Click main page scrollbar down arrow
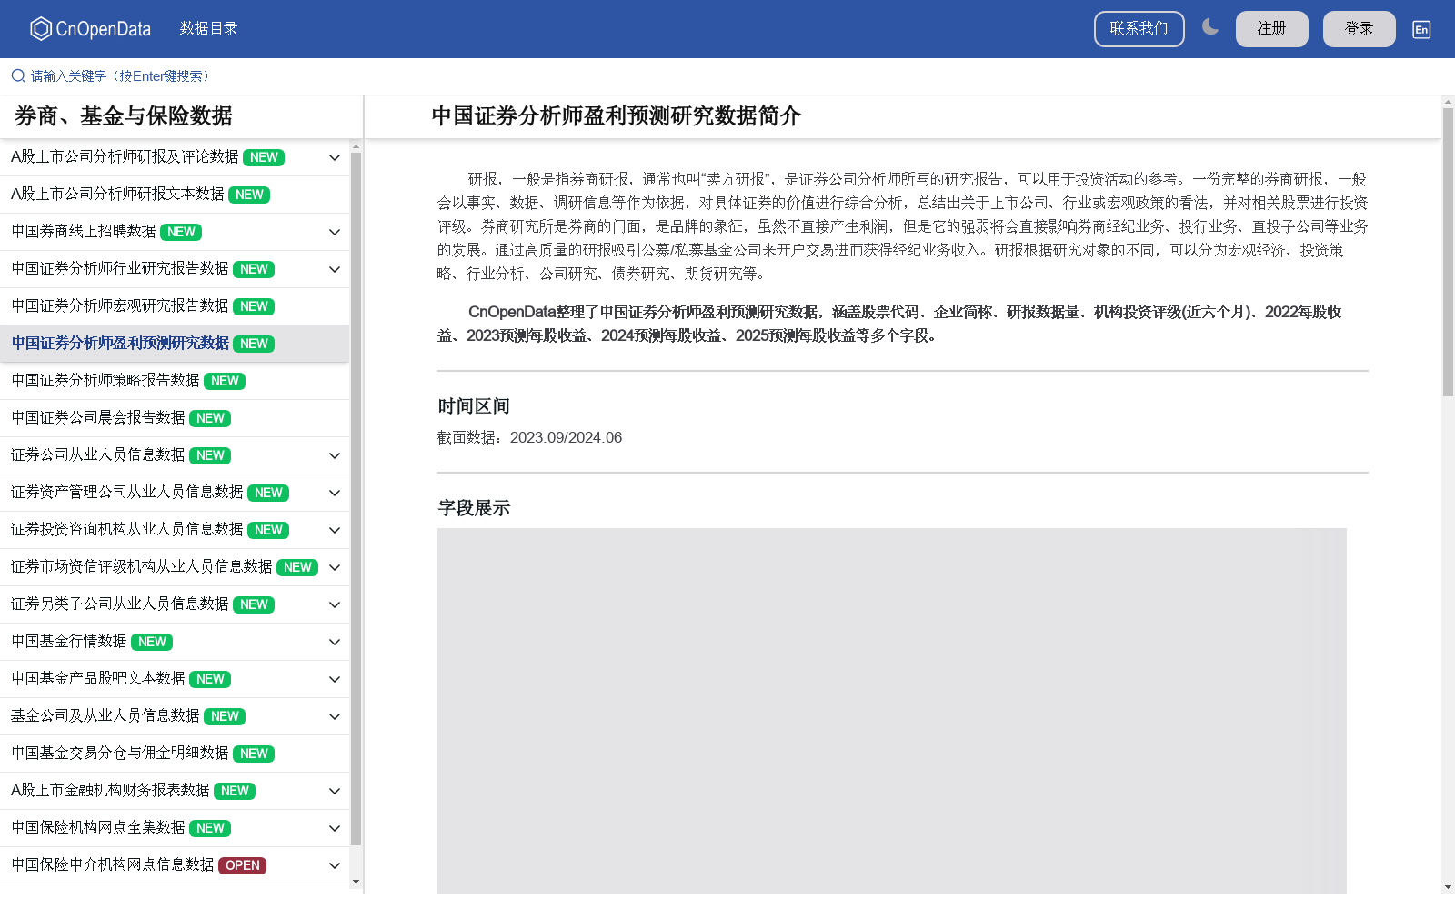 point(1448,887)
